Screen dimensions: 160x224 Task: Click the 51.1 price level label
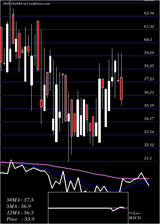[x=148, y=158]
